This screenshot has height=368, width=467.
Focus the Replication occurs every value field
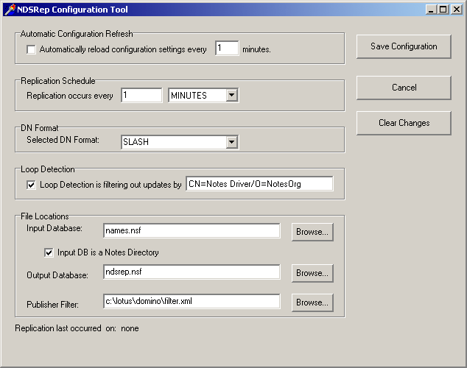141,95
